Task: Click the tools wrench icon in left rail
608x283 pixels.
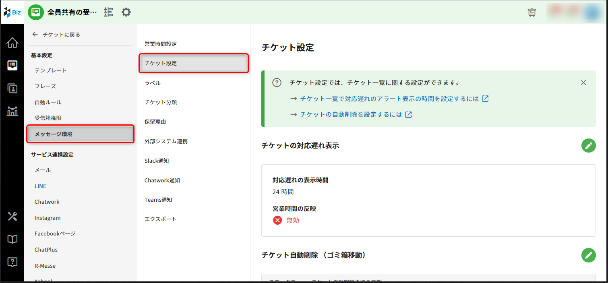Action: coord(12,217)
